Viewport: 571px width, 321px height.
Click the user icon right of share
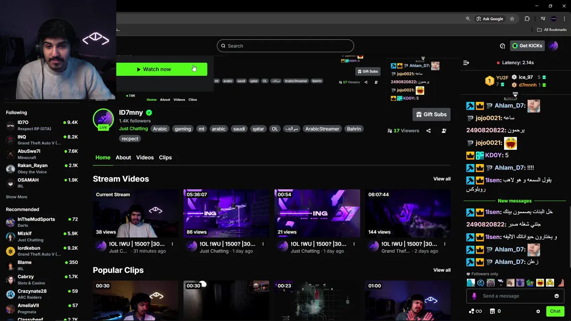(x=444, y=131)
